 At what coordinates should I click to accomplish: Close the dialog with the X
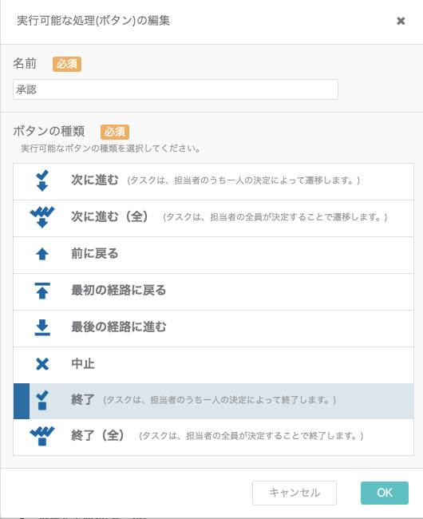(x=401, y=21)
